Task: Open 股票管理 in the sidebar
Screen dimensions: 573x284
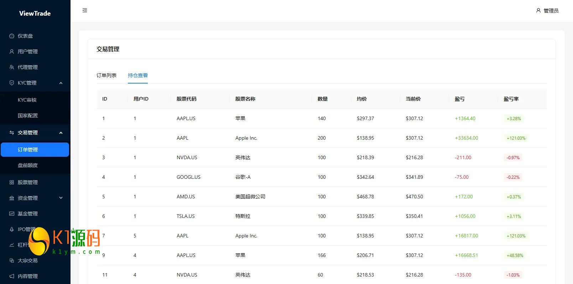Action: tap(35, 182)
